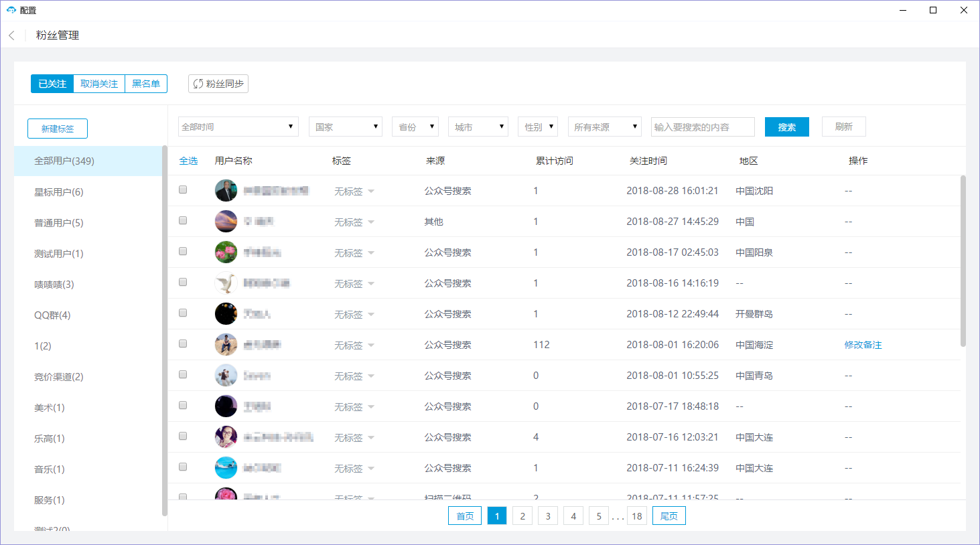This screenshot has width=980, height=545.
Task: Select the checkbox for the 中国阳泉 user
Action: 183,252
